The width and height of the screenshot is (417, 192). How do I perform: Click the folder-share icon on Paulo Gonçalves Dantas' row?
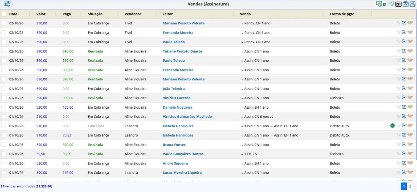pos(404,154)
